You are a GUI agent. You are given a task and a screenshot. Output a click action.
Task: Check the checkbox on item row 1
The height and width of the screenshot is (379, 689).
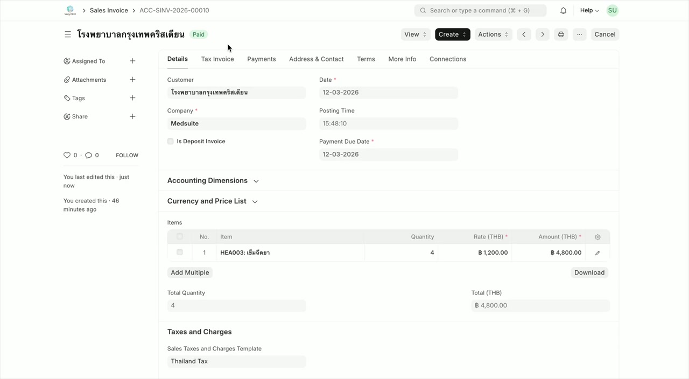point(179,252)
